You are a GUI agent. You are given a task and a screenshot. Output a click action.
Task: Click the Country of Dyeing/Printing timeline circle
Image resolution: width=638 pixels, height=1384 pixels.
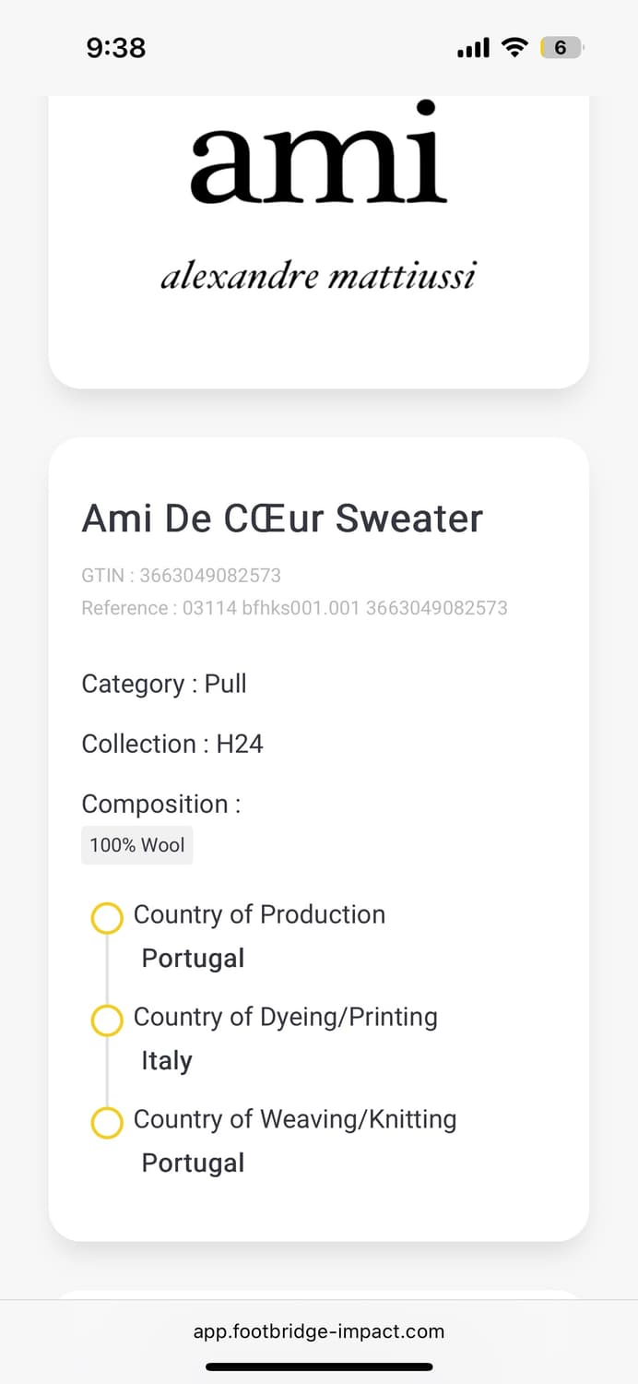107,1020
